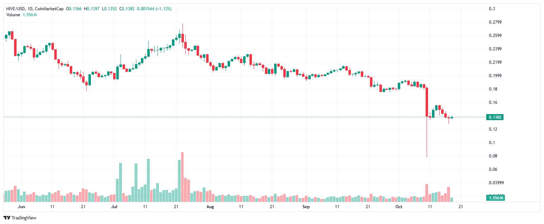Click the long lower wick near 0.08
This screenshot has height=224, width=544.
pos(427,141)
